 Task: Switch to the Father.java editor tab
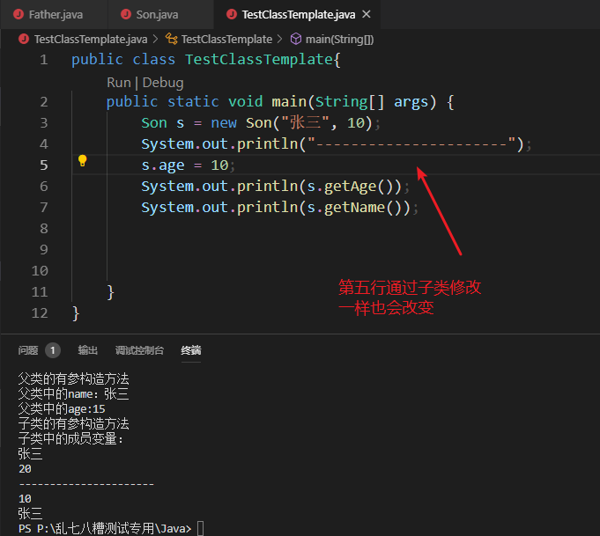[53, 15]
